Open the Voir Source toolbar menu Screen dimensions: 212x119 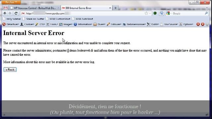169,24
